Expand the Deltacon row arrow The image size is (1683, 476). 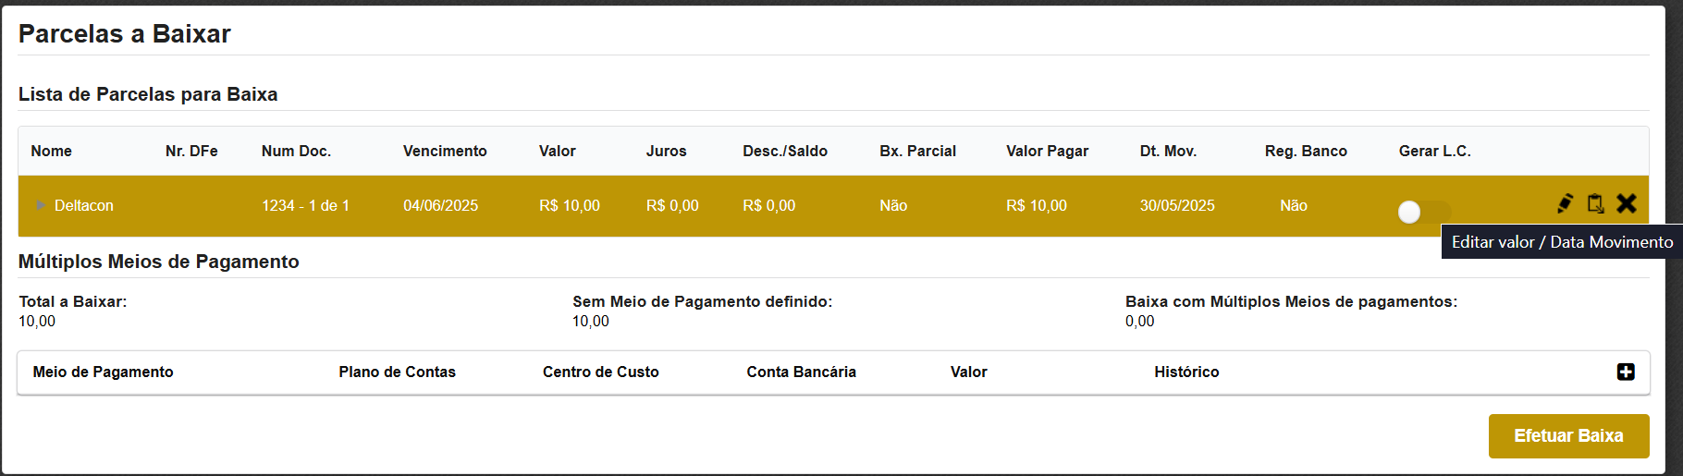click(40, 205)
